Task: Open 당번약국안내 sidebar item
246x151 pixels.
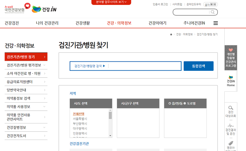Action: click(x=26, y=90)
